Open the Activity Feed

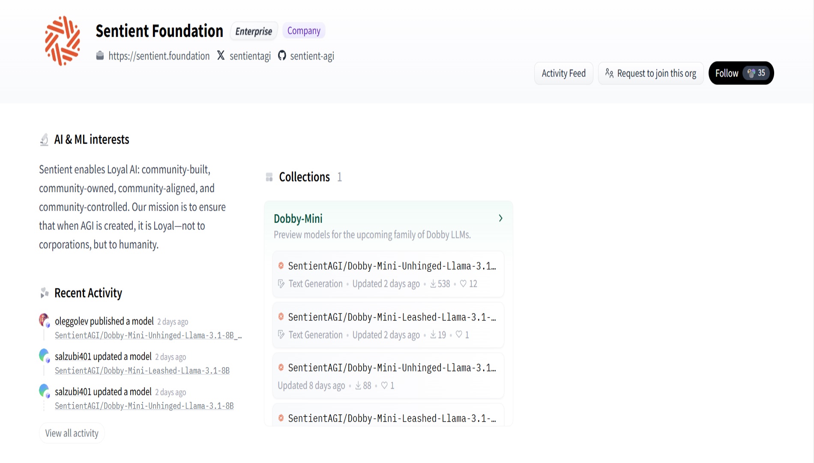(x=563, y=73)
